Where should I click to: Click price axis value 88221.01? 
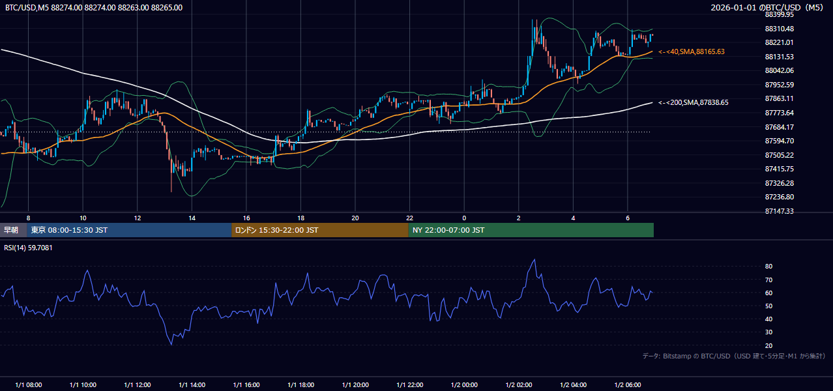tap(779, 42)
